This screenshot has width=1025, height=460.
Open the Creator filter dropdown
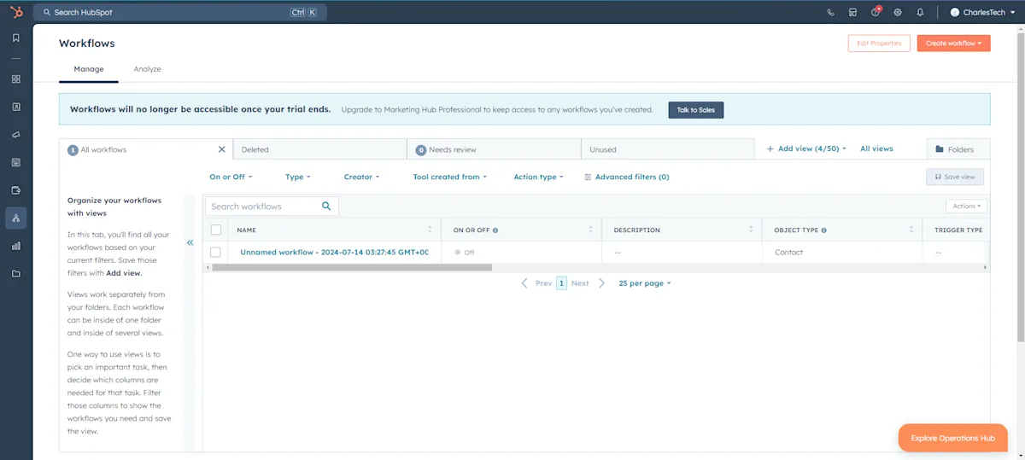(361, 177)
